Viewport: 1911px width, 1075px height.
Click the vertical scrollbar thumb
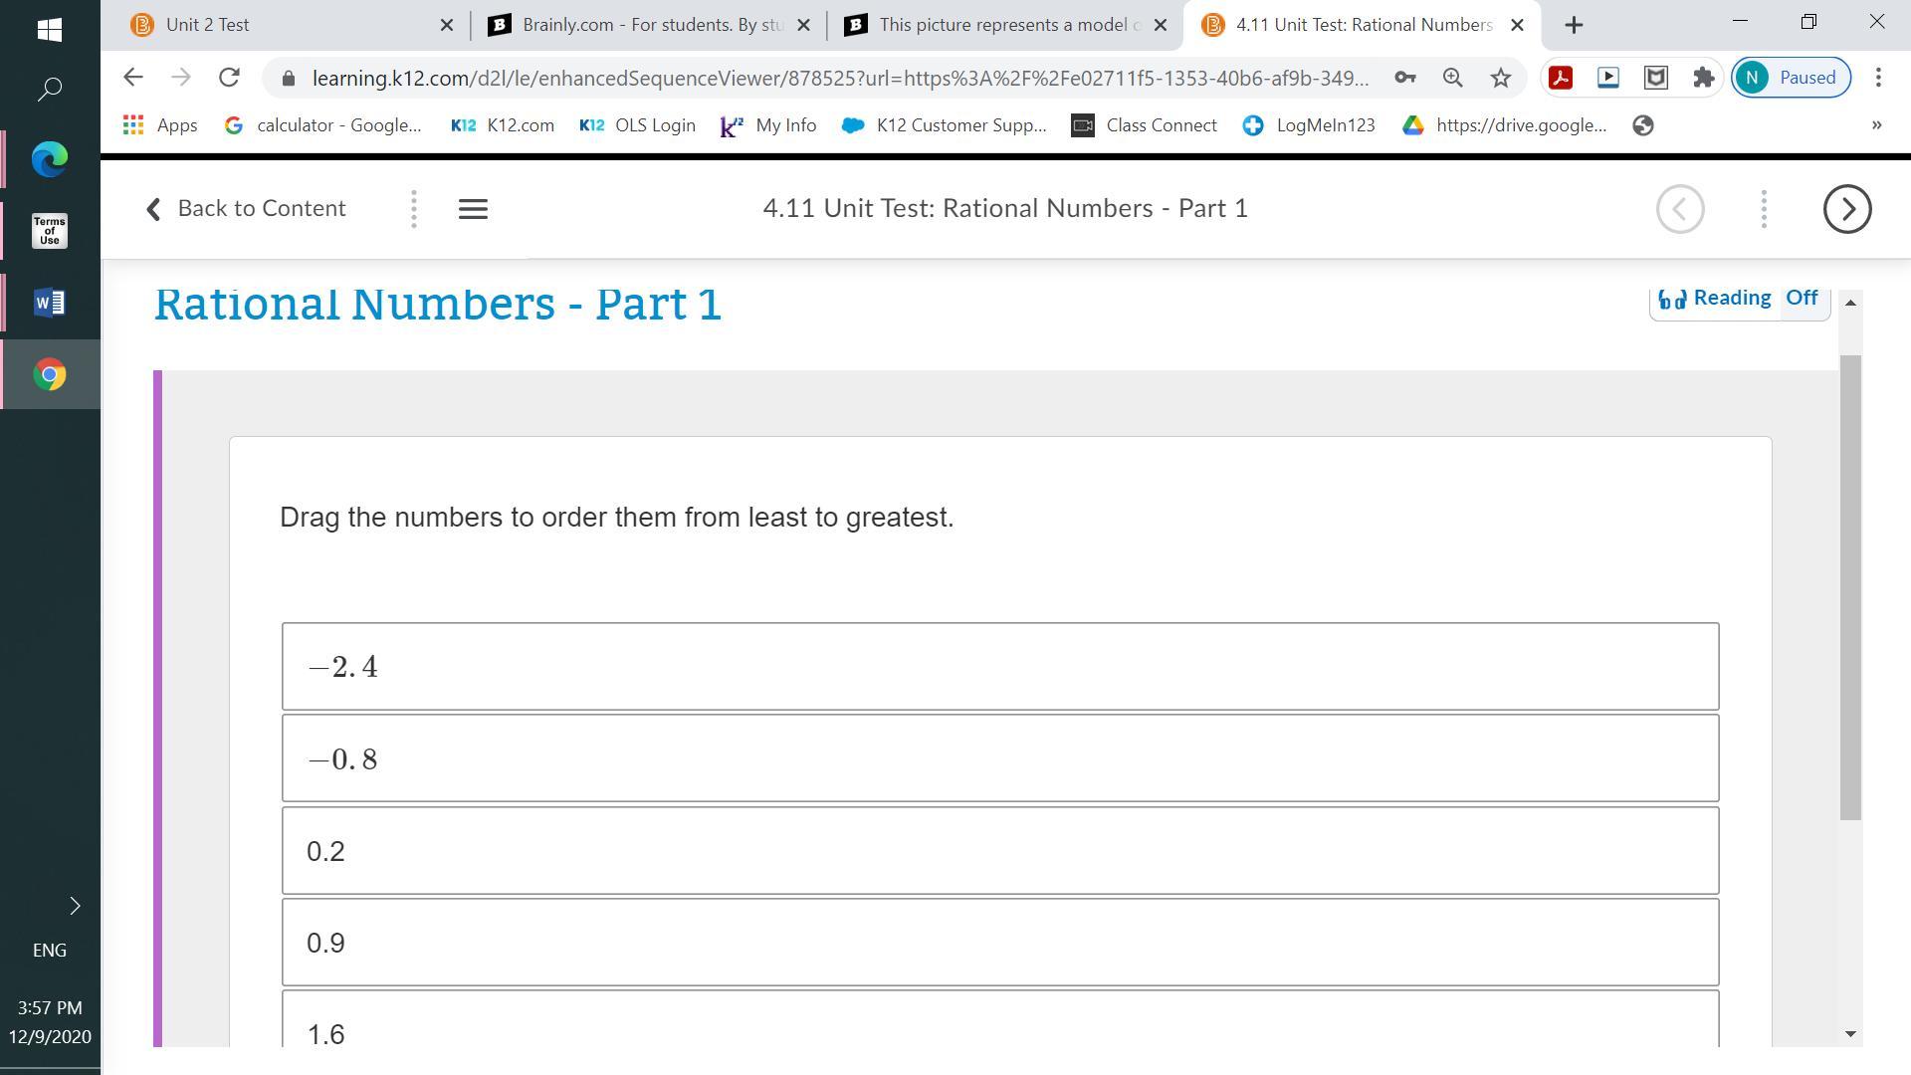(1850, 587)
